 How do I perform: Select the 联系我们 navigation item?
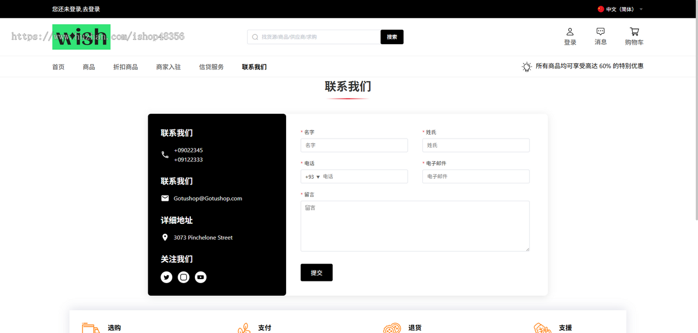pyautogui.click(x=254, y=67)
